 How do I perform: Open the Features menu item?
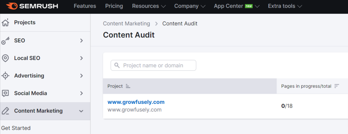pos(85,6)
